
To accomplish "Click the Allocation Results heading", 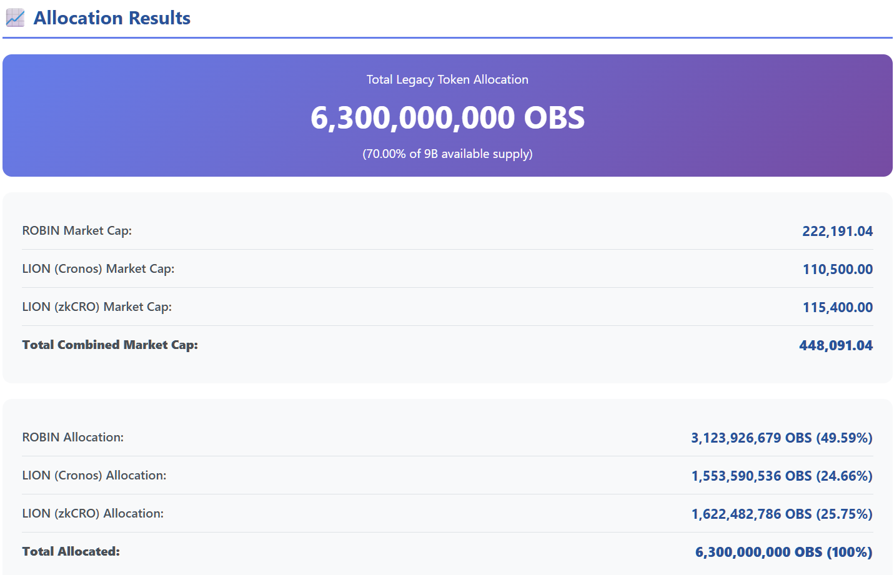I will pyautogui.click(x=112, y=18).
